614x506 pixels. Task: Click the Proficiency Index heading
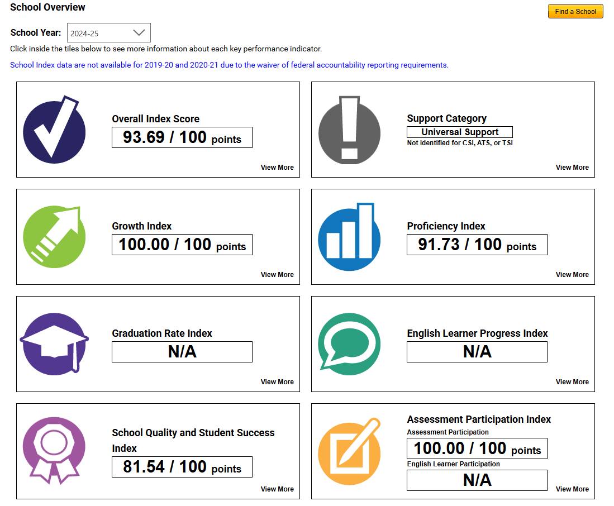(x=446, y=226)
